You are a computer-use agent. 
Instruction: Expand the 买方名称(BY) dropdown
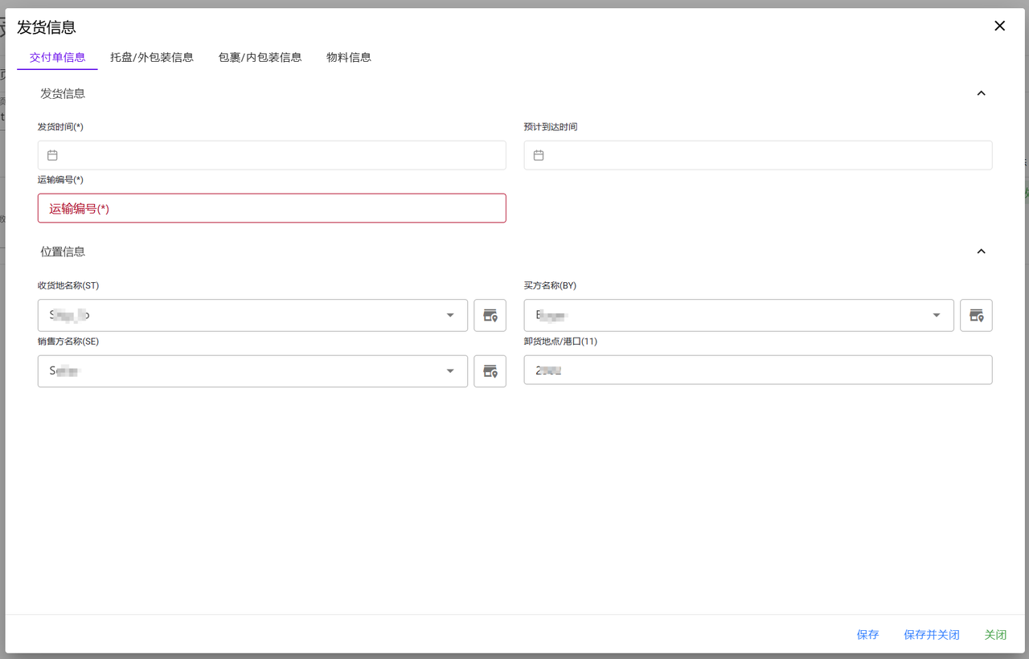[x=937, y=315]
